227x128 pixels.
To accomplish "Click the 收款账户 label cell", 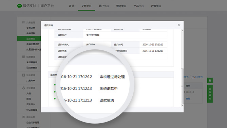I will coord(69,35).
